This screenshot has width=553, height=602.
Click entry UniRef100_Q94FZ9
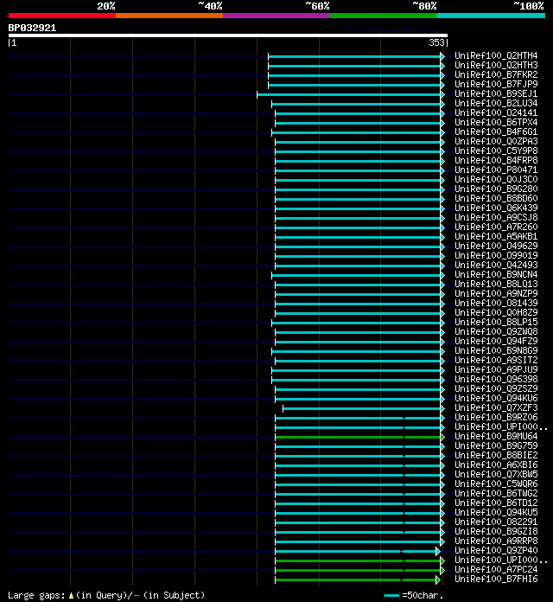[x=496, y=342]
